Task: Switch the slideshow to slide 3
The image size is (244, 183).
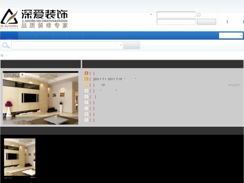Action: click(x=17, y=75)
